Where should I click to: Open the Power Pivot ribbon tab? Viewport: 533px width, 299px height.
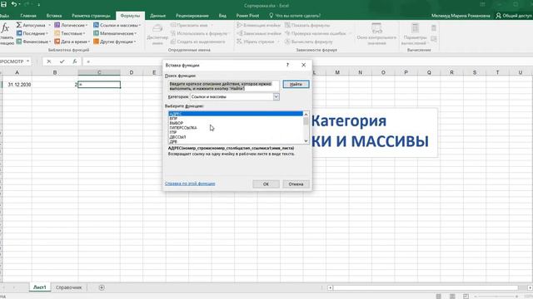pyautogui.click(x=247, y=16)
